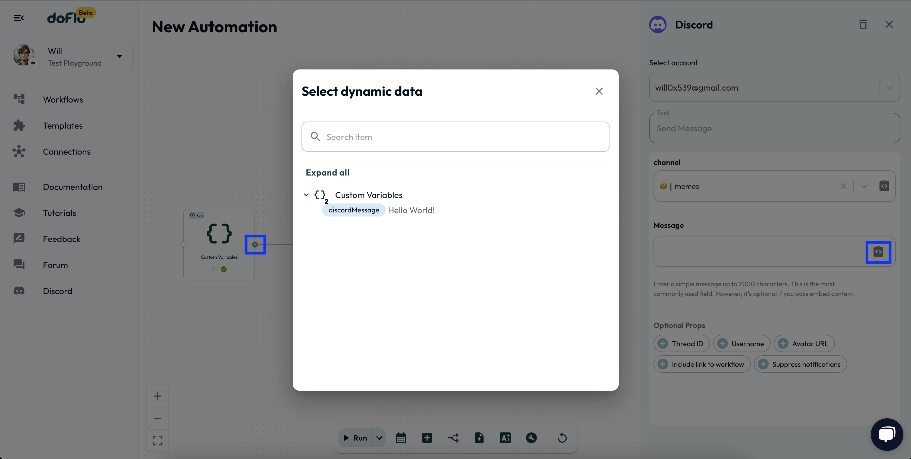
Task: Select the discordMessage variable chip
Action: coord(353,210)
